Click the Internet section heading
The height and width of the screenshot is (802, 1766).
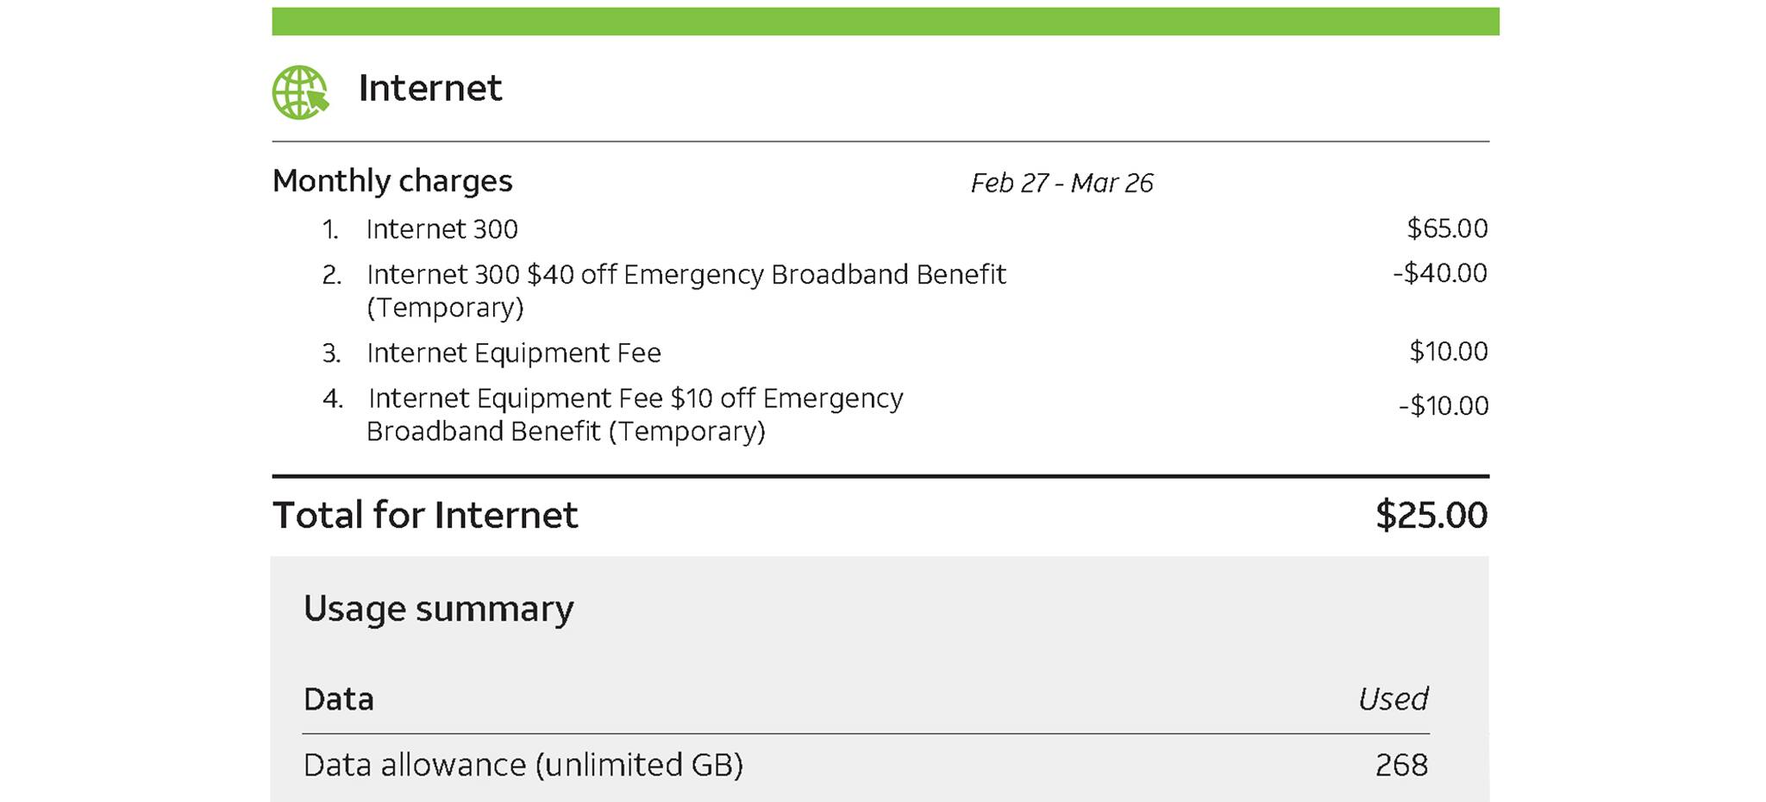(429, 88)
